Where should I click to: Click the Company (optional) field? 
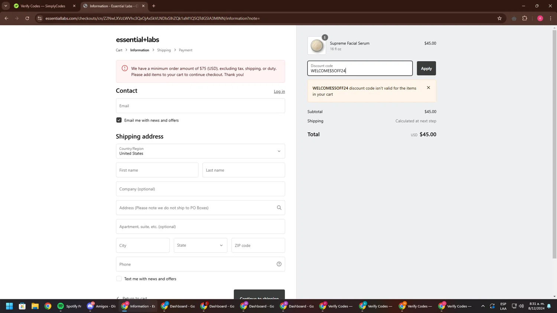[x=201, y=189]
